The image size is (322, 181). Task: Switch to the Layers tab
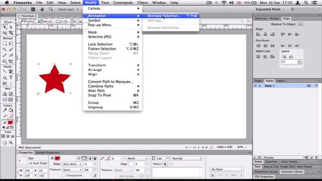281,81
